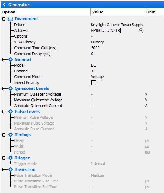164x193 pixels.
Task: Click the Trigger gear icon
Action: pyautogui.click(x=10, y=158)
